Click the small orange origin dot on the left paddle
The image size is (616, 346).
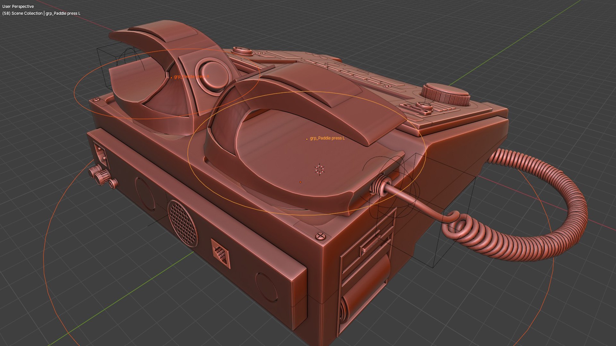tap(300, 182)
